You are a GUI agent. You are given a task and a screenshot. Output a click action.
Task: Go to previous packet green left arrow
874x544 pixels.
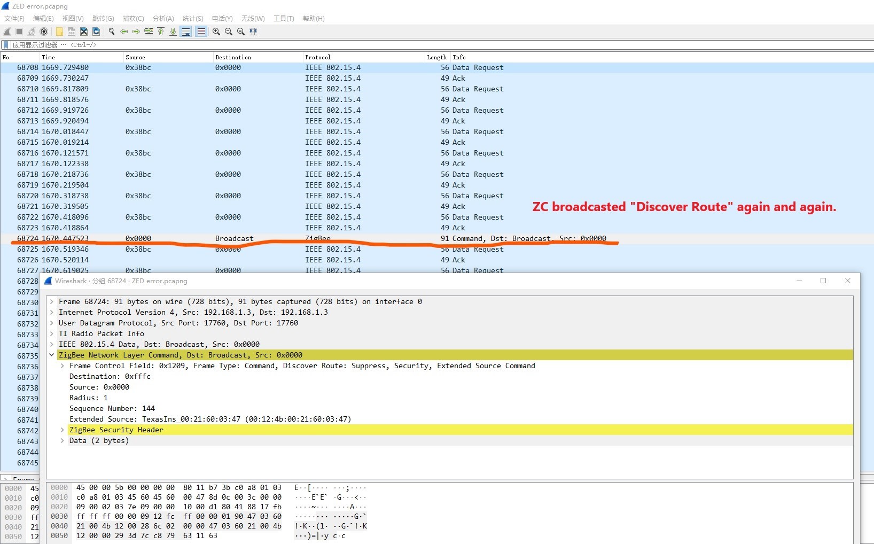click(x=124, y=32)
